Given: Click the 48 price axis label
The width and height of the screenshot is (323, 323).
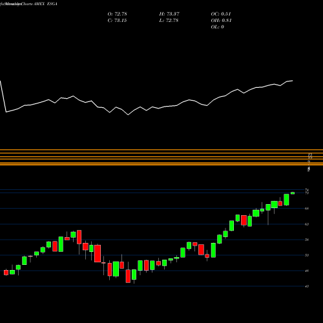Looking at the screenshot, I should pyautogui.click(x=307, y=271).
